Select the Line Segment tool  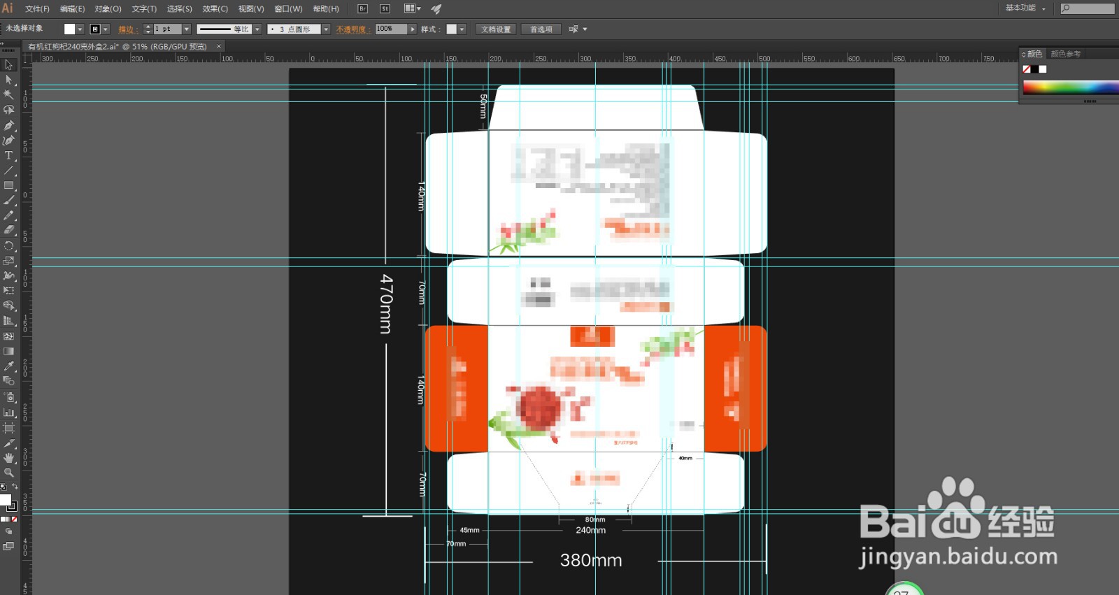(8, 171)
